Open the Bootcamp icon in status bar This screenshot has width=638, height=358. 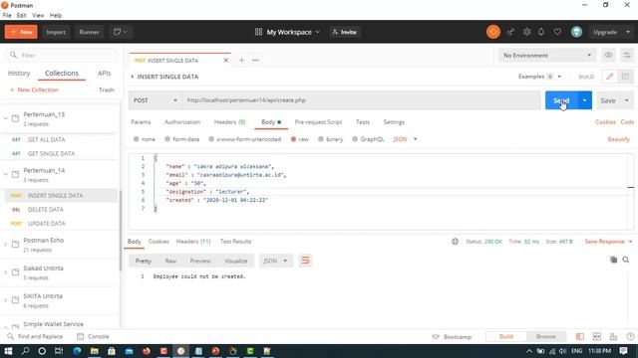click(436, 336)
